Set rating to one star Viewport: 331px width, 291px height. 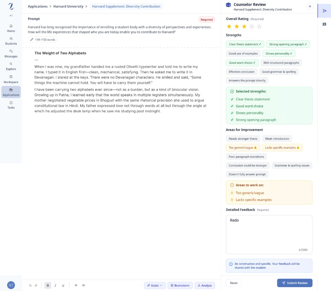[229, 27]
